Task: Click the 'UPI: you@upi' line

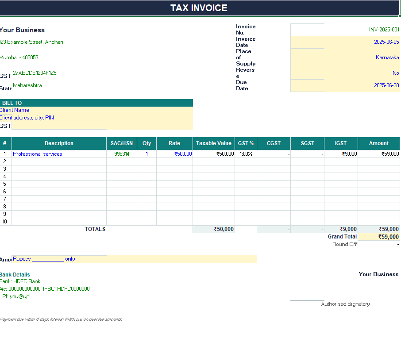Action: click(x=15, y=296)
